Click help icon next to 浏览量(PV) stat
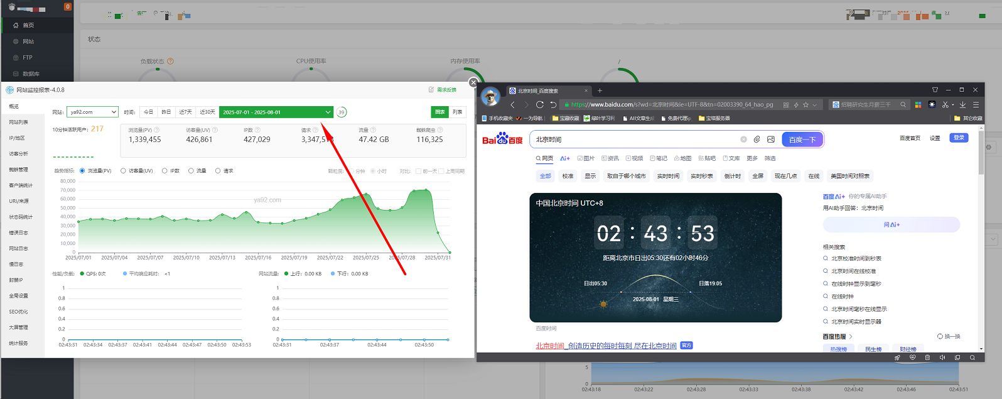Image resolution: width=1002 pixels, height=399 pixels. click(157, 130)
